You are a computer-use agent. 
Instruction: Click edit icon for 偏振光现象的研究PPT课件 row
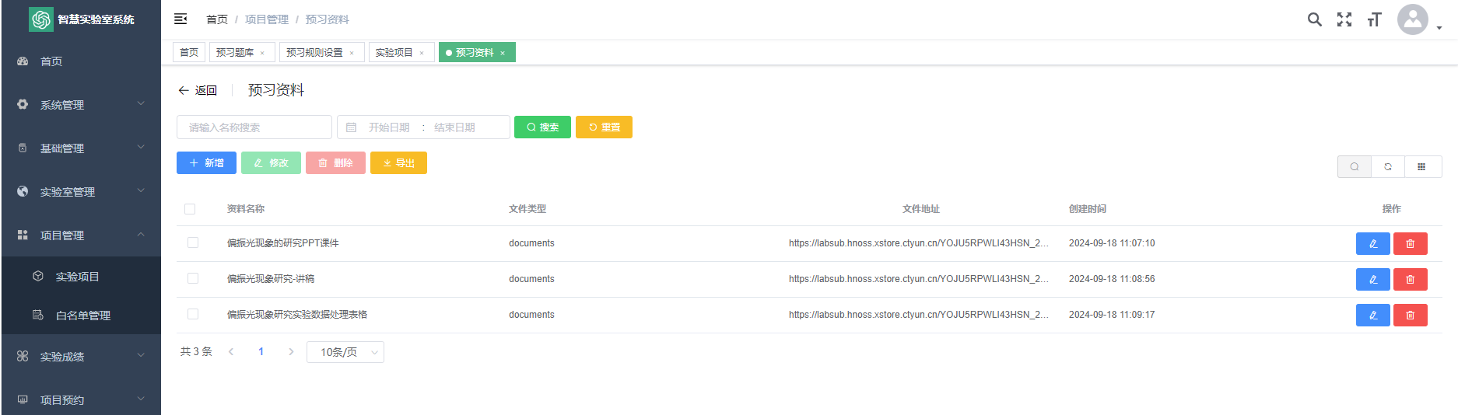1372,244
